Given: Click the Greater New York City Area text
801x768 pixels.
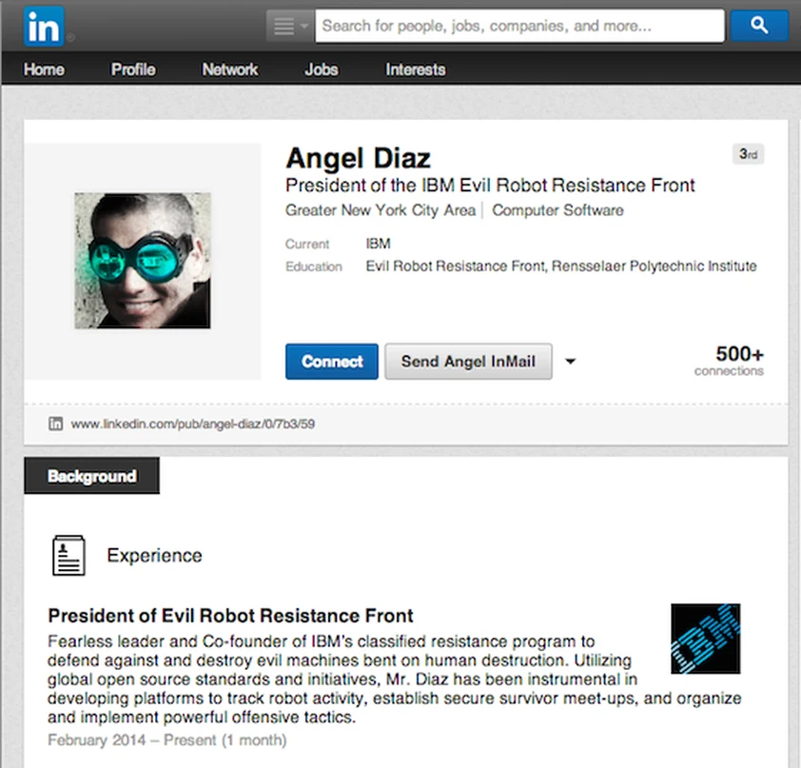Looking at the screenshot, I should point(381,210).
